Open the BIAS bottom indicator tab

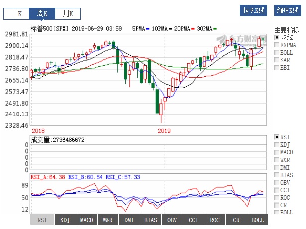point(150,220)
